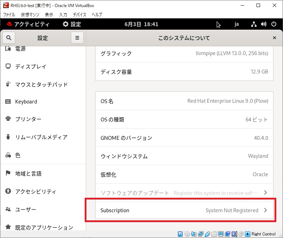Click the accessibility person icon
The height and width of the screenshot is (238, 283).
[x=8, y=191]
